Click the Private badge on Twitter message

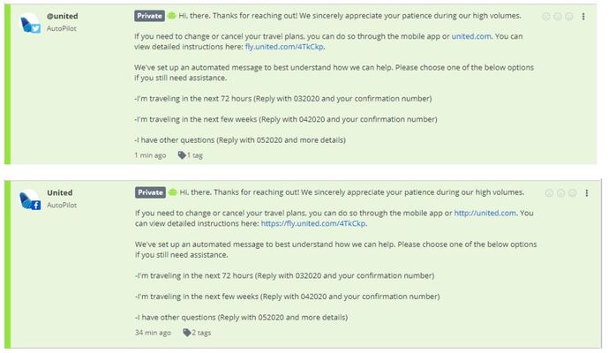tap(149, 16)
